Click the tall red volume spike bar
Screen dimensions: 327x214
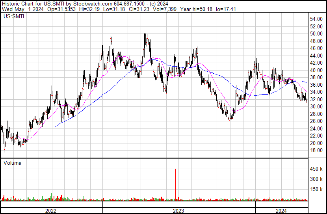pyautogui.click(x=175, y=183)
